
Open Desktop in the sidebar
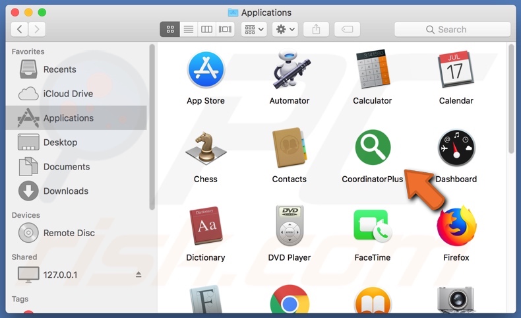click(x=77, y=143)
